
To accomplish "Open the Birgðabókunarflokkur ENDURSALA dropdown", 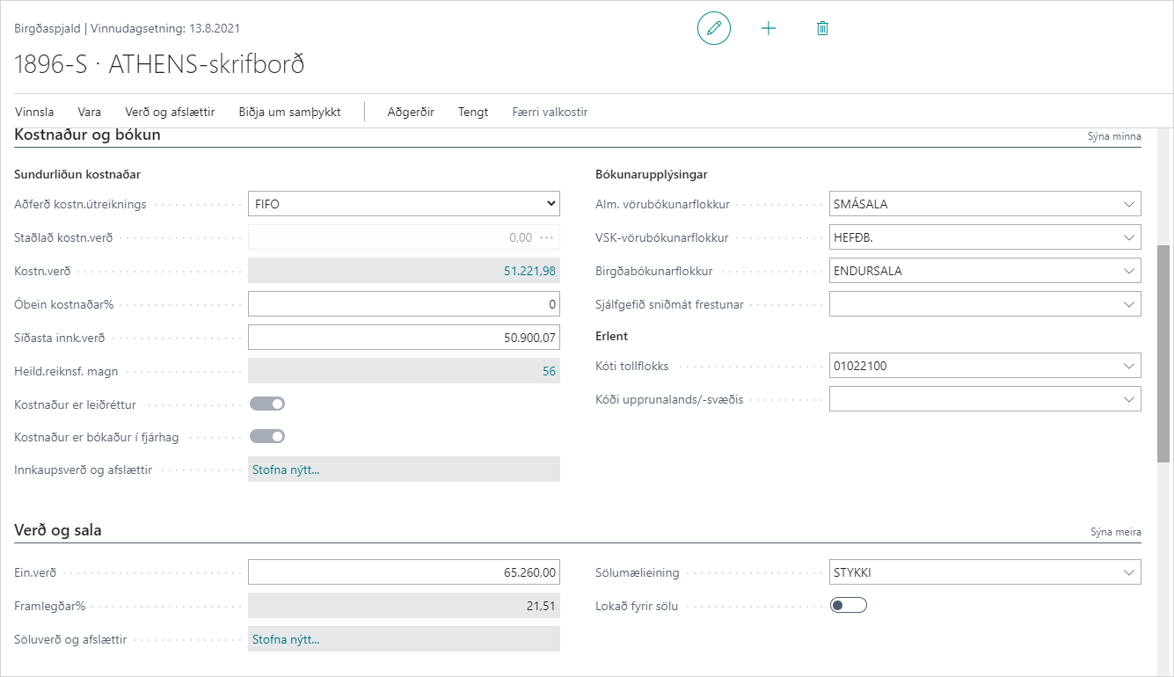I will [x=1129, y=271].
